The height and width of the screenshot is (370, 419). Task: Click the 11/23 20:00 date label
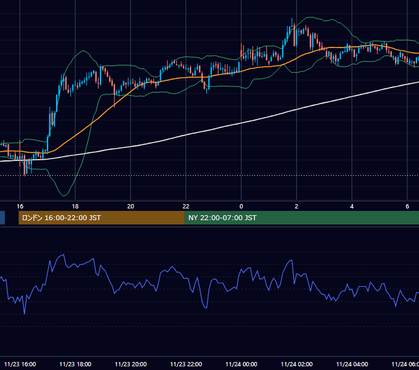pos(131,364)
